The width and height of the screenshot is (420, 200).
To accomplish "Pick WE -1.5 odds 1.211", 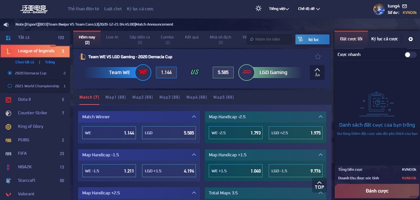I will 109,171.
